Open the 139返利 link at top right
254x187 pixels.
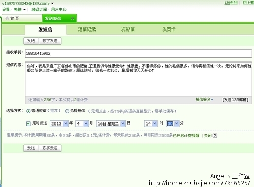click(x=231, y=3)
